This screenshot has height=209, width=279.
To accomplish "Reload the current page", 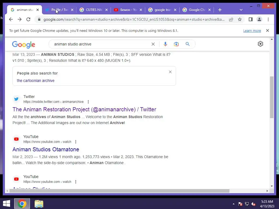I will pyautogui.click(x=28, y=19).
